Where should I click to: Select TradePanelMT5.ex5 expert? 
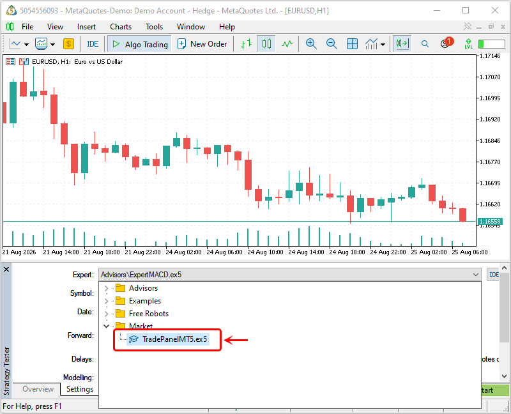coord(168,339)
